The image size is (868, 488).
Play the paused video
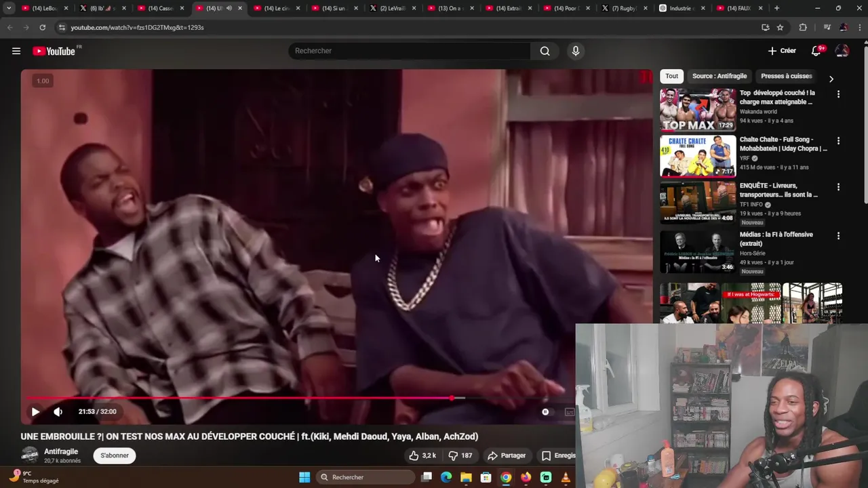(35, 411)
